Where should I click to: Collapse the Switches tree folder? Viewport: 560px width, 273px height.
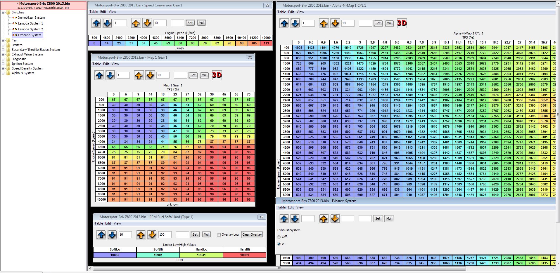pyautogui.click(x=3, y=12)
